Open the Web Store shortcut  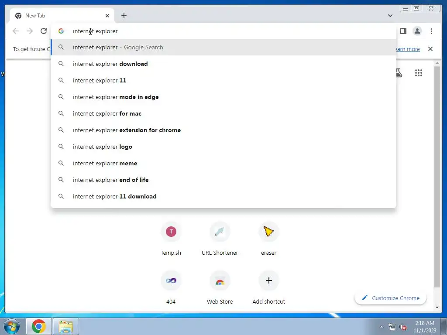pyautogui.click(x=220, y=287)
